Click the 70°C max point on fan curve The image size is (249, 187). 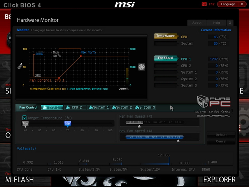click(x=81, y=56)
